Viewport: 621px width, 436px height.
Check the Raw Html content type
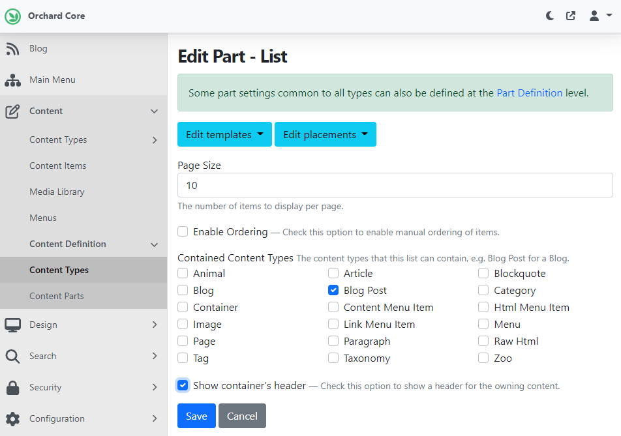pyautogui.click(x=483, y=341)
